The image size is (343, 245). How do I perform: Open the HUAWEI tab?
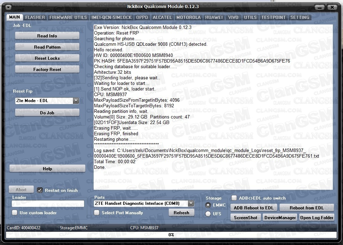[214, 17]
